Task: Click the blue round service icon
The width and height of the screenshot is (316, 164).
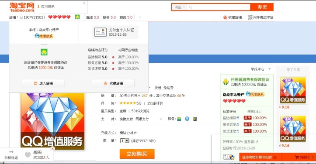Action: (187, 119)
